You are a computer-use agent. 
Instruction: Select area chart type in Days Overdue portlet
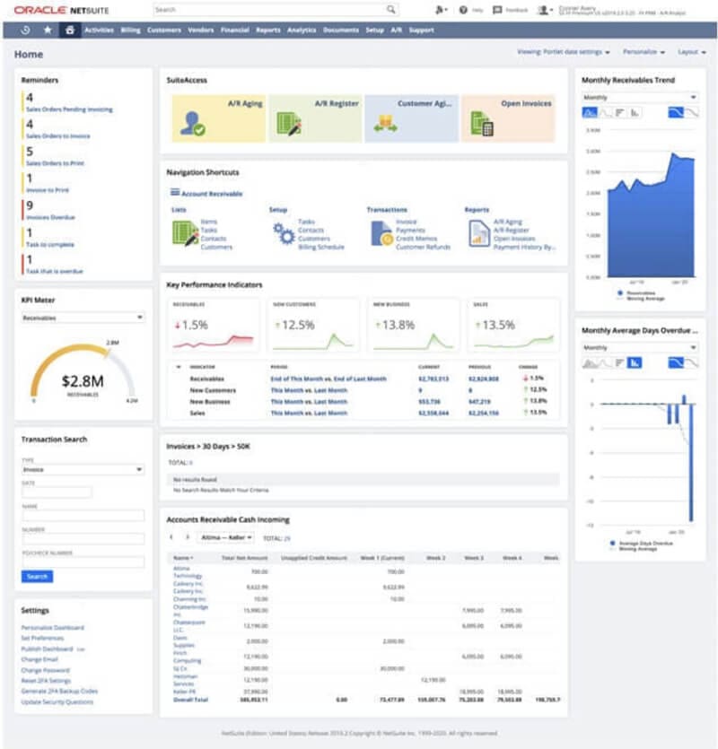click(x=590, y=363)
